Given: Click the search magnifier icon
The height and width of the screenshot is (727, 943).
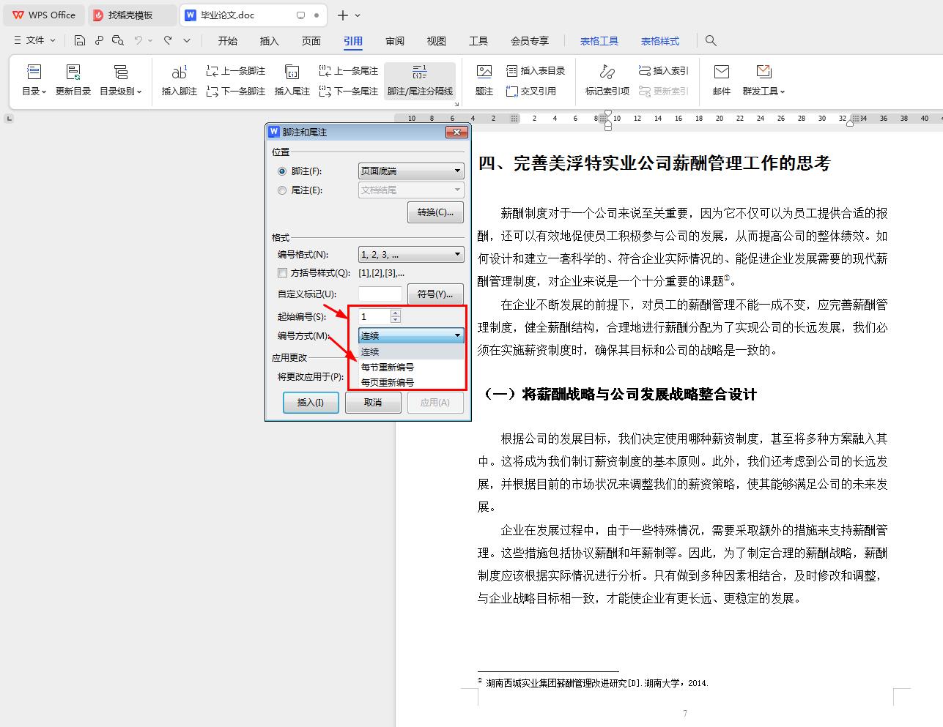Looking at the screenshot, I should (711, 41).
